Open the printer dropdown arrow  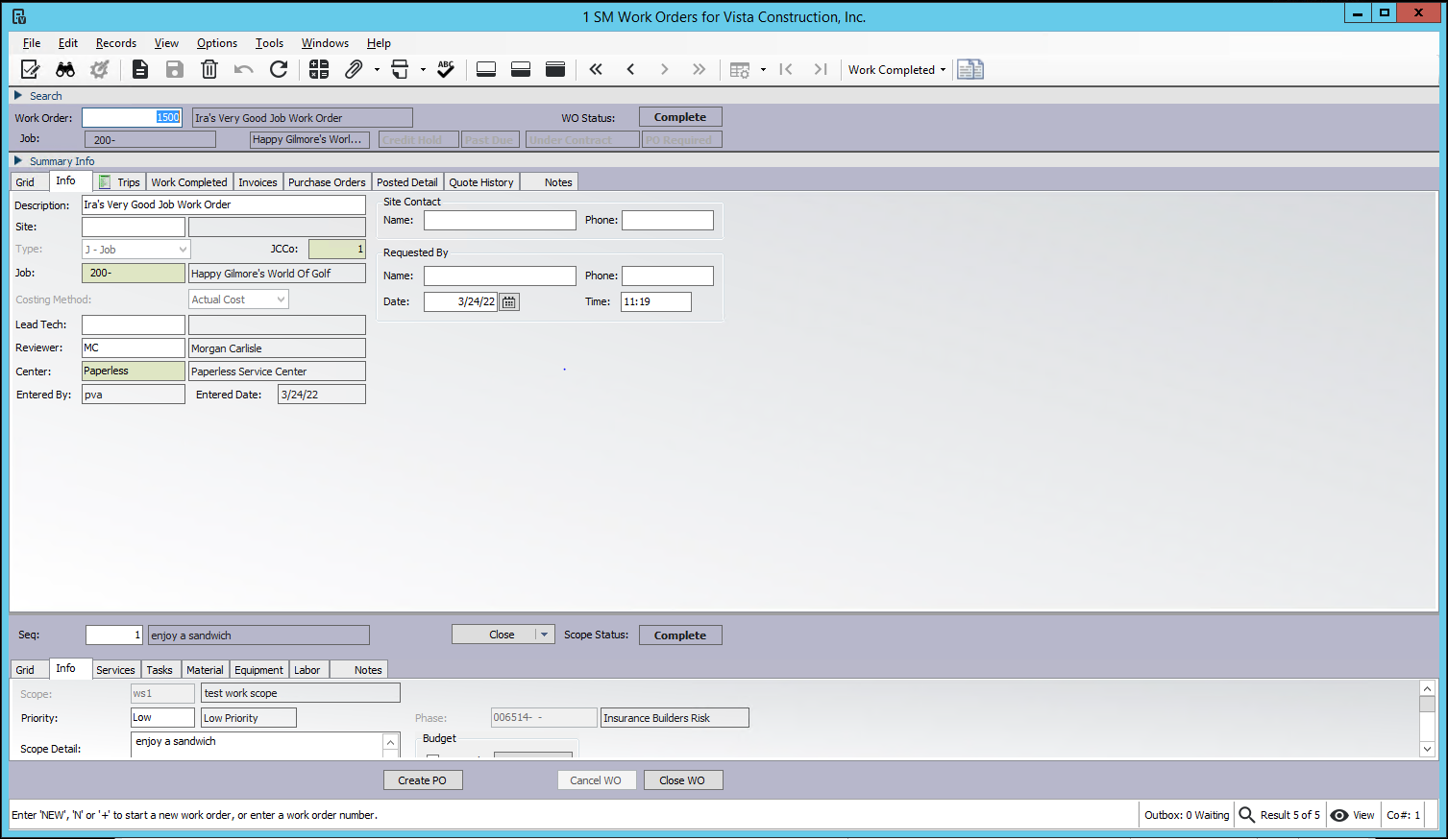[x=423, y=69]
